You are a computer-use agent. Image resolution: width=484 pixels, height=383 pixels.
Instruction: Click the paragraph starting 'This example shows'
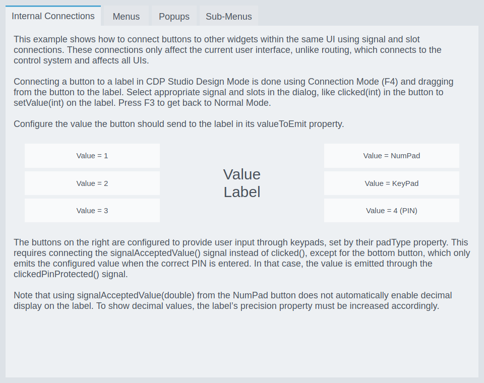pyautogui.click(x=217, y=50)
